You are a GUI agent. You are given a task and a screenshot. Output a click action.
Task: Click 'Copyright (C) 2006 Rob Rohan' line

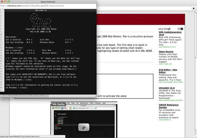tap(41, 29)
